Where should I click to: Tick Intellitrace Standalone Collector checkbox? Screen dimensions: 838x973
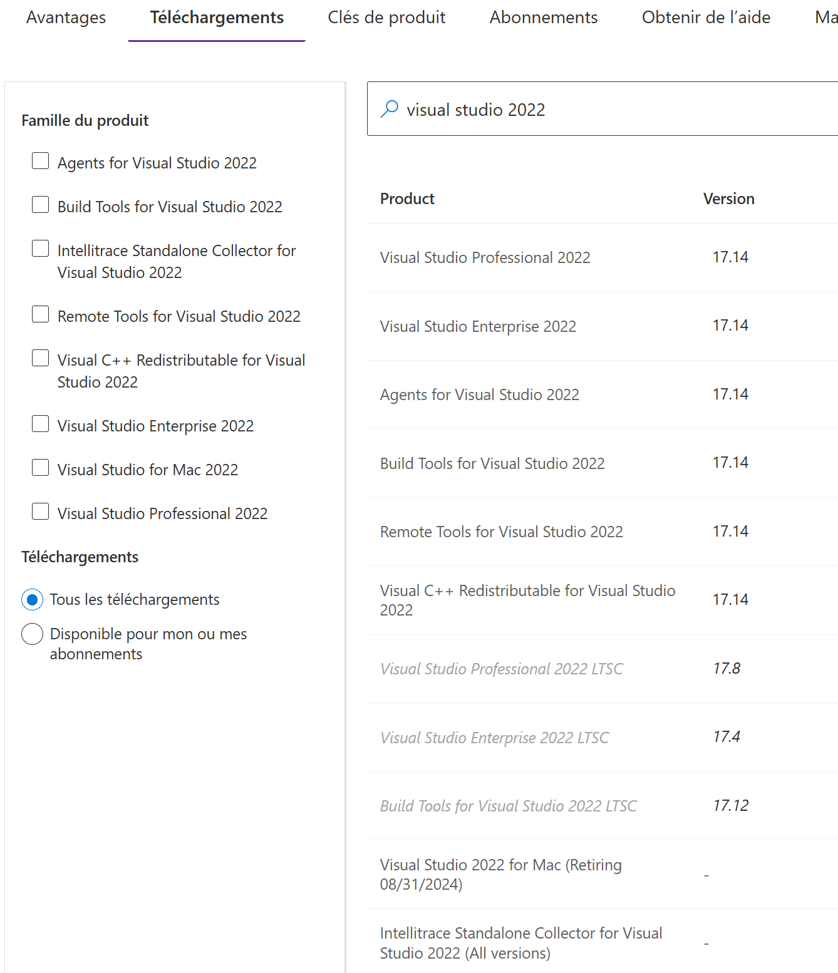tap(41, 249)
